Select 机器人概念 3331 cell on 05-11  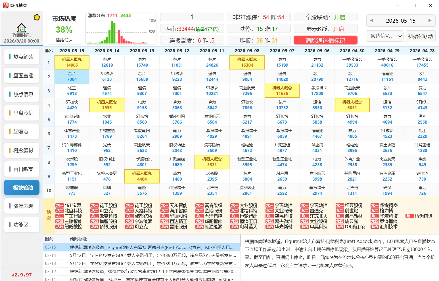click(x=212, y=162)
